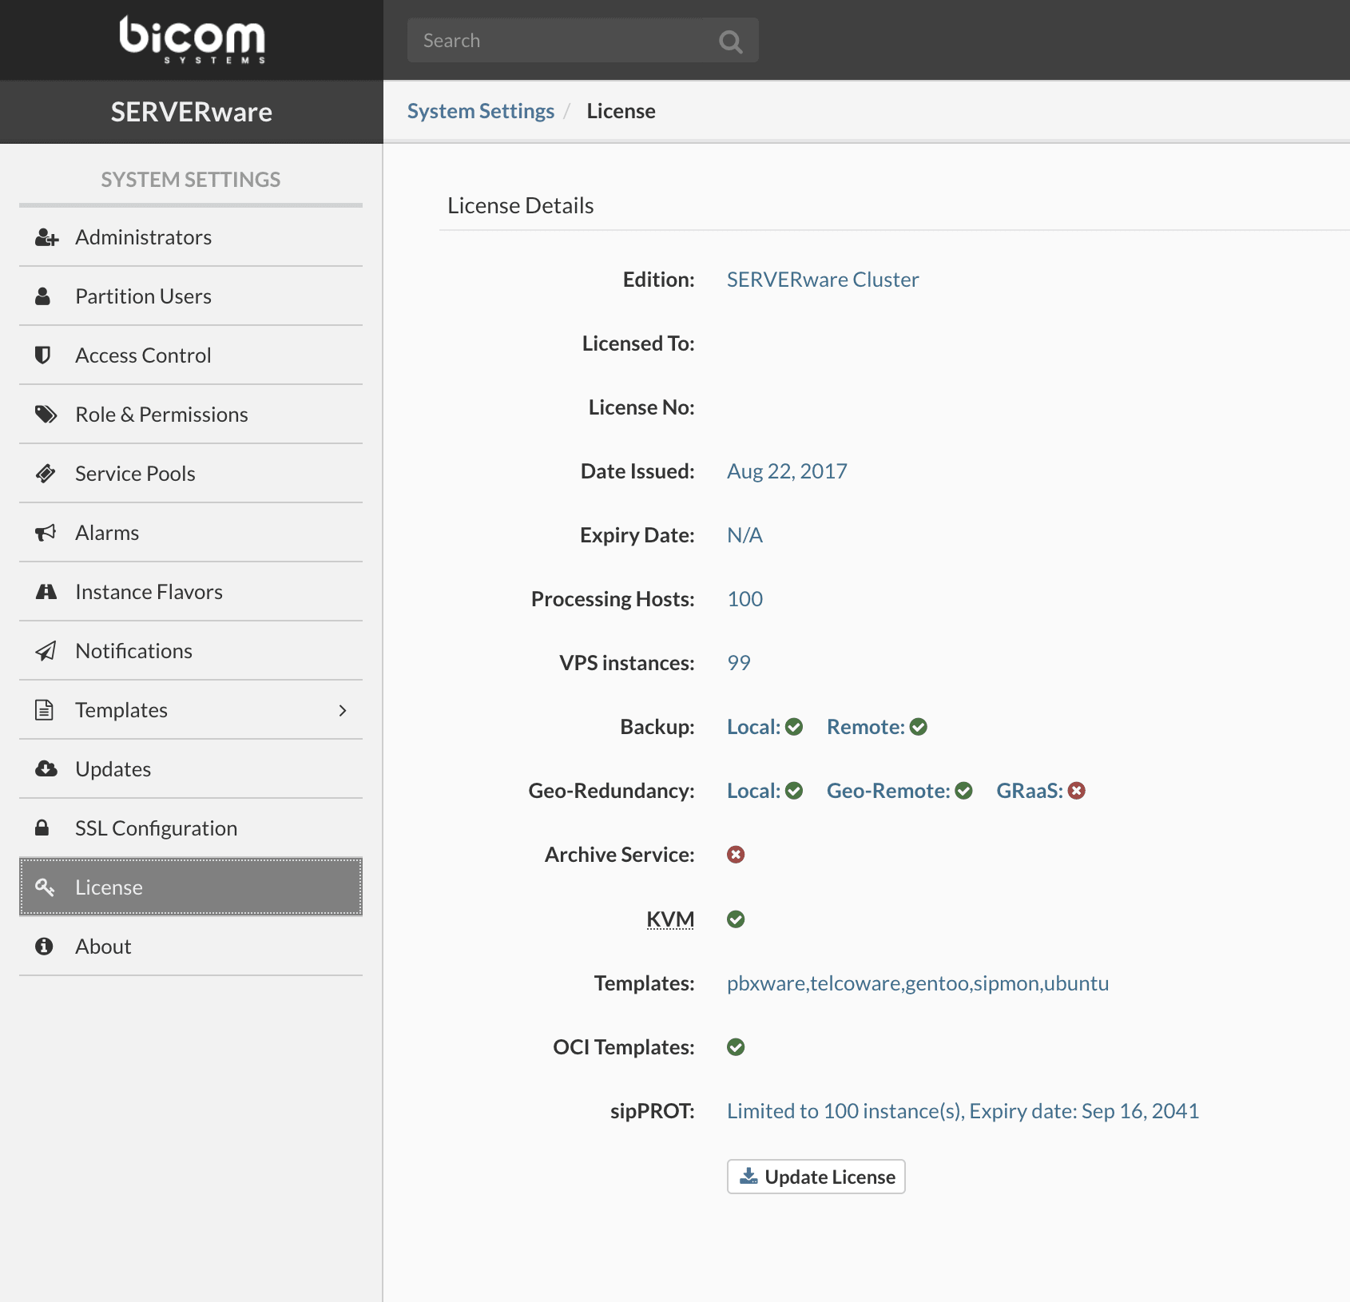Go to SSL Configuration
The height and width of the screenshot is (1302, 1350).
point(191,828)
